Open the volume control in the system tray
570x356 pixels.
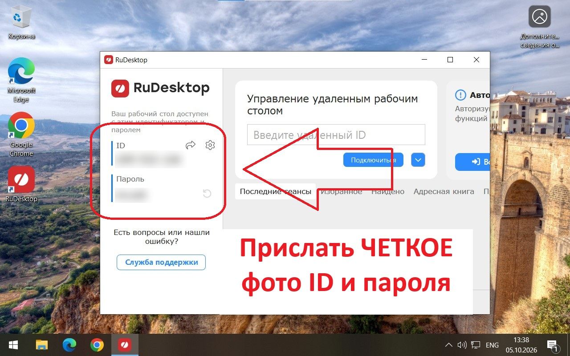pos(462,345)
